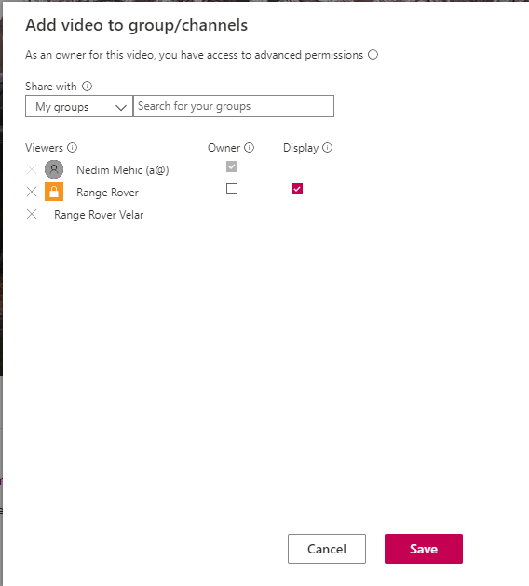Uncheck Display checkbox for Range Rover
The height and width of the screenshot is (586, 529).
pos(297,189)
